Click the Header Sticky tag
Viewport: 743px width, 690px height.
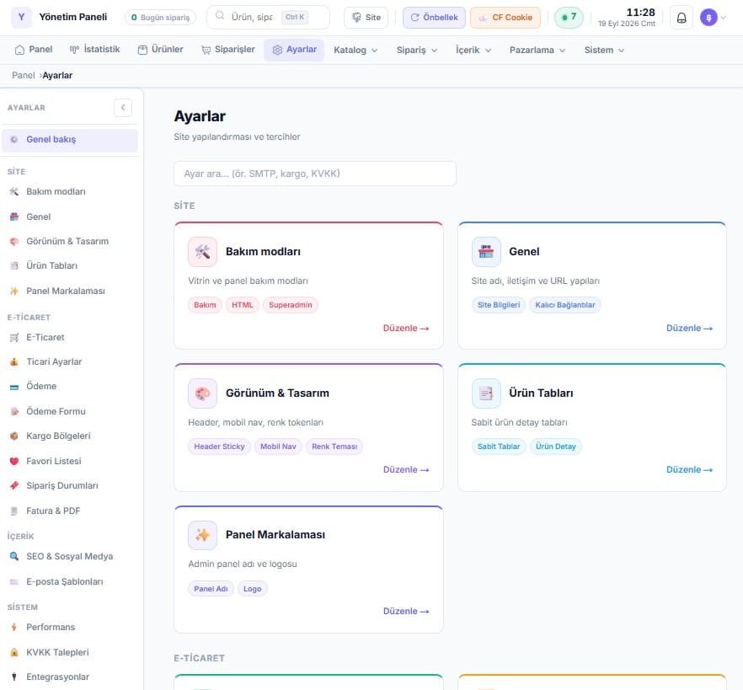click(219, 447)
